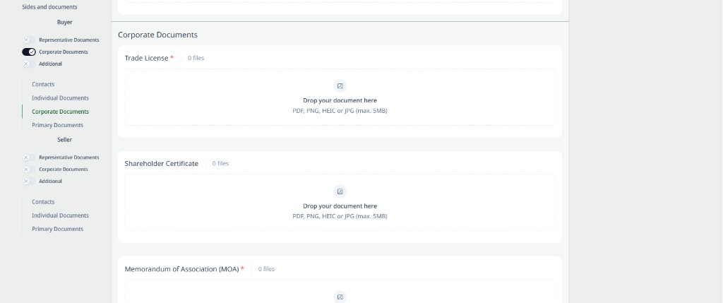The height and width of the screenshot is (303, 723).
Task: Open Seller Primary Documents
Action: [58, 230]
